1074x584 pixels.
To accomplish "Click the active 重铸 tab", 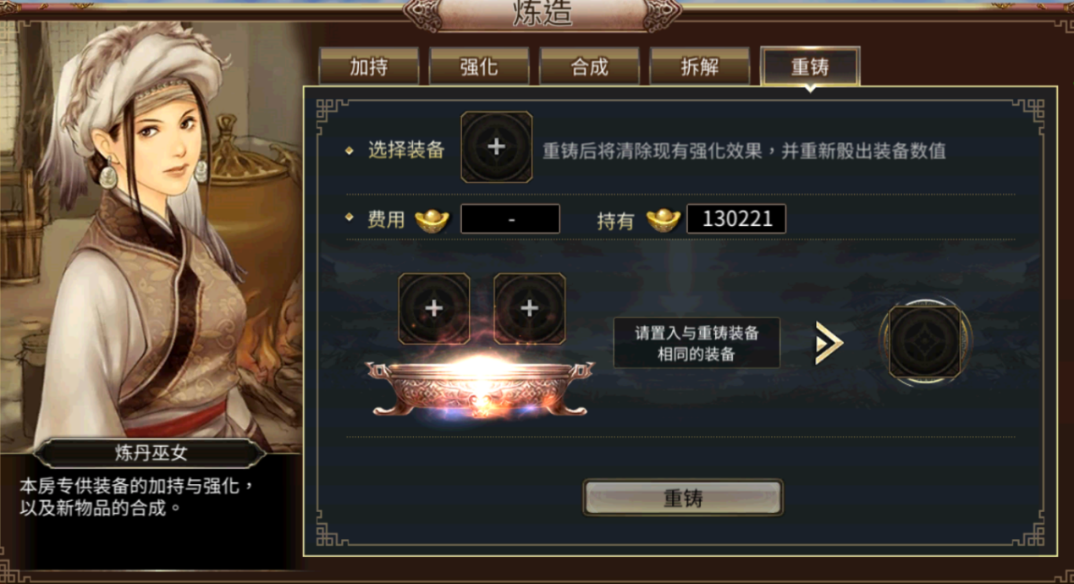I will [810, 67].
